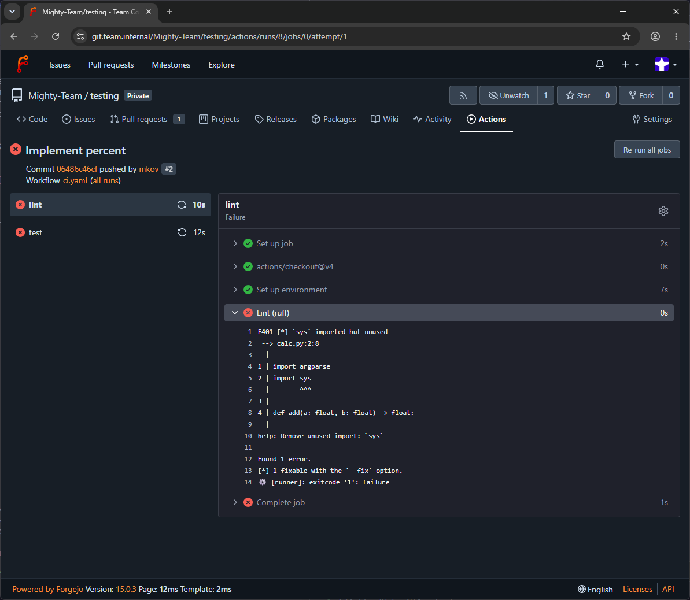The width and height of the screenshot is (690, 600).
Task: Open the tab search dropdown arrow
Action: point(12,12)
